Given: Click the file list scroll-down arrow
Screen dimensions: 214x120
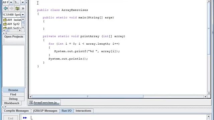Looking at the screenshot, I should tap(23, 27).
